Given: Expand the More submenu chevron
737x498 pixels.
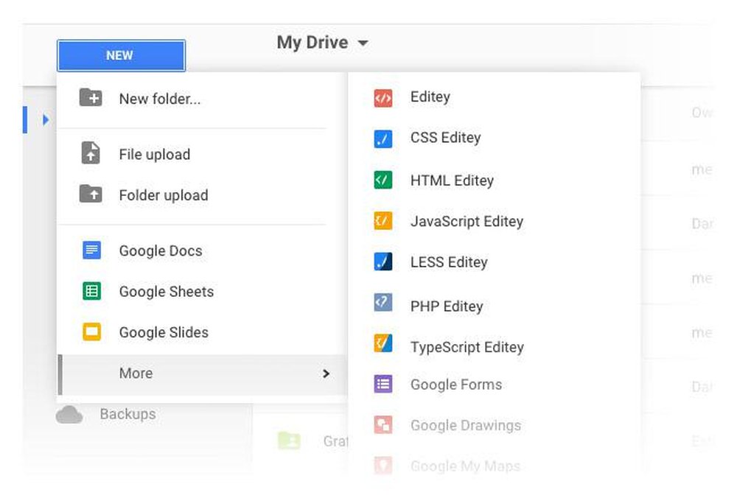Looking at the screenshot, I should pyautogui.click(x=326, y=373).
